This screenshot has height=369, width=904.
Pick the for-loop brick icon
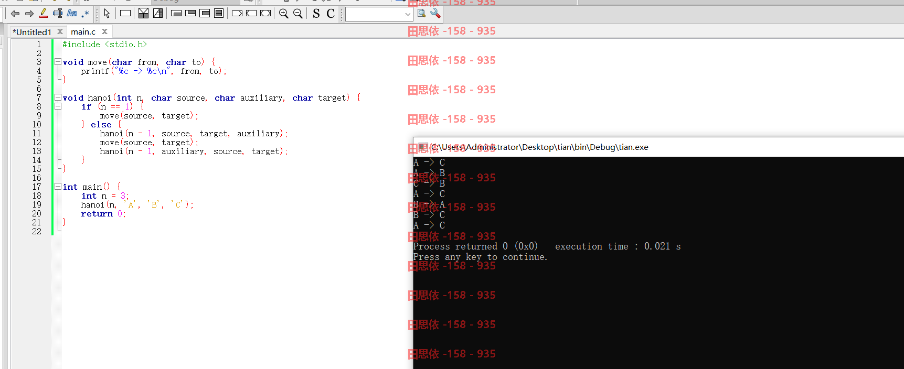(x=205, y=14)
